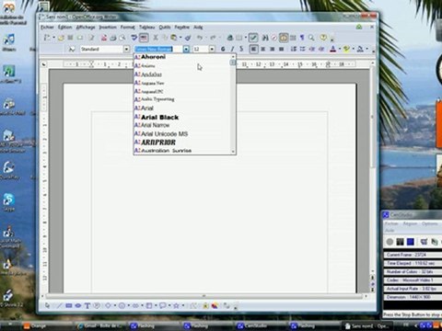Viewport: 442px width, 331px height.
Task: Apply highlighting with the marker icon
Action: pos(347,49)
